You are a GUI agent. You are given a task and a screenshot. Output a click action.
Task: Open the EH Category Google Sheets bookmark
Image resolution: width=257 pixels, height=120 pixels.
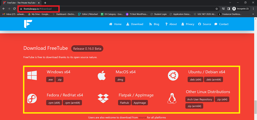(x=112, y=14)
